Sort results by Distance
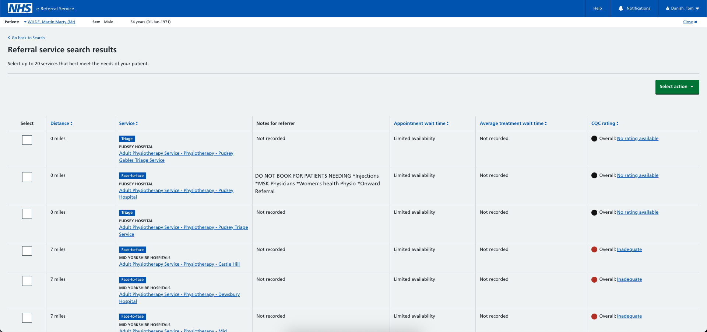707x332 pixels. tap(61, 123)
